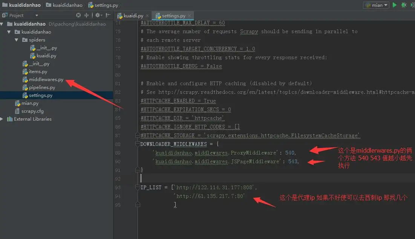Run the mian configuration with green play button

click(x=395, y=5)
